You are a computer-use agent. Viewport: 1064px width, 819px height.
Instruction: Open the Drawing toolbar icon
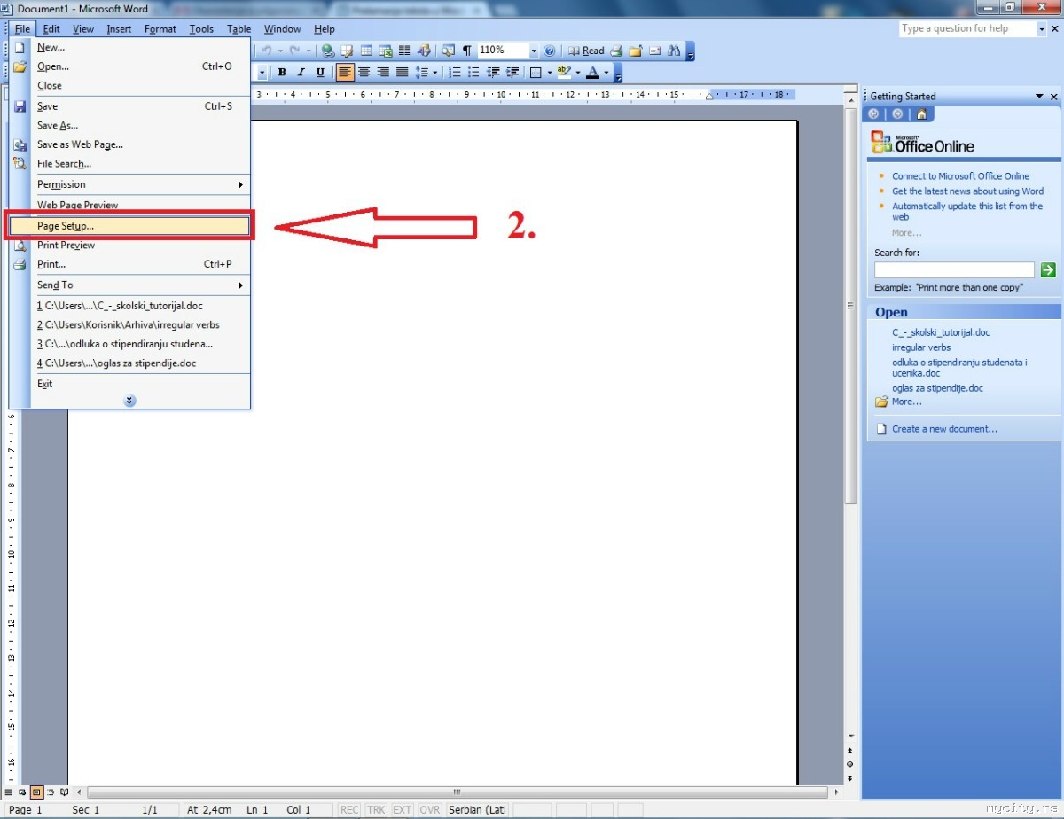(423, 51)
